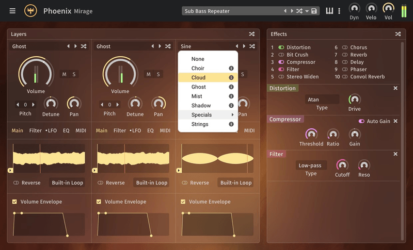The width and height of the screenshot is (413, 250).
Task: Click the Cutoff knob in Filter section
Action: 342,165
